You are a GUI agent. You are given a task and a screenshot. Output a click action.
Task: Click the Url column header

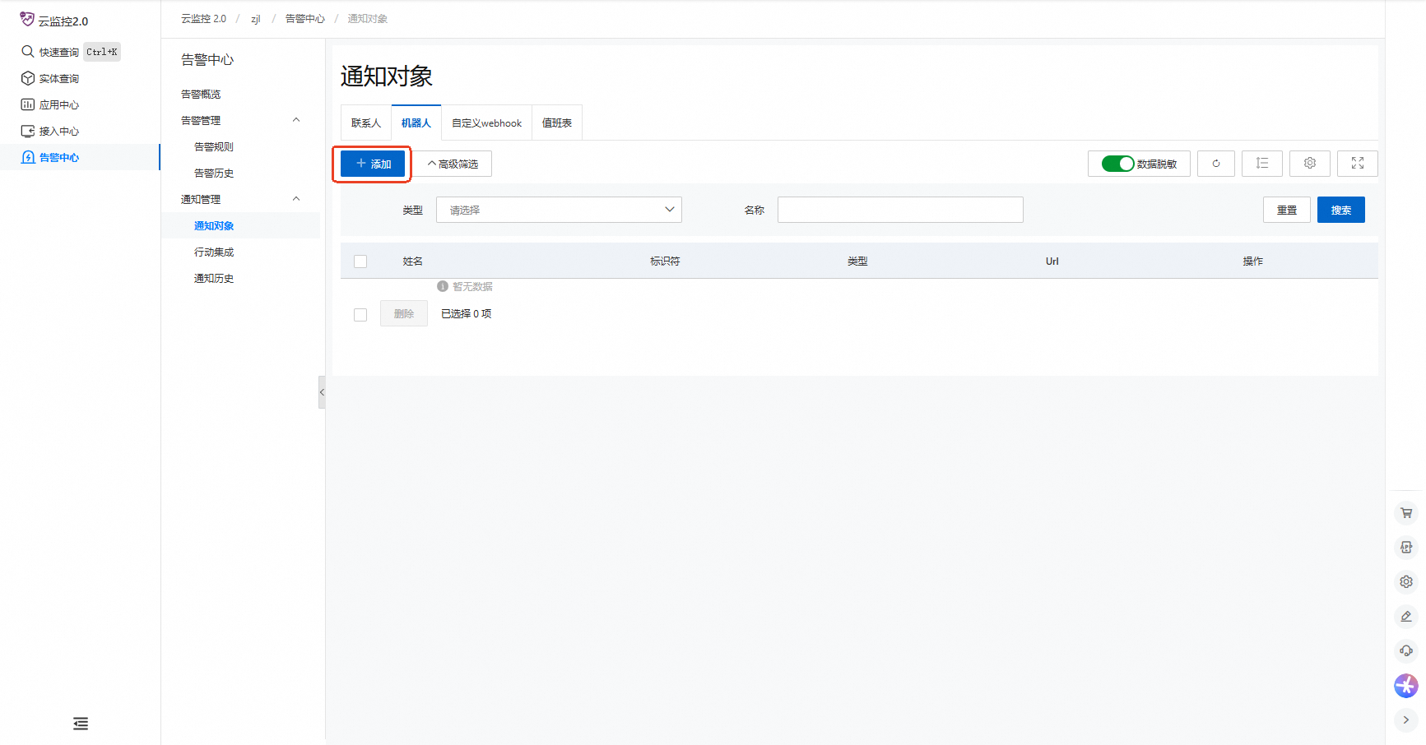1052,261
